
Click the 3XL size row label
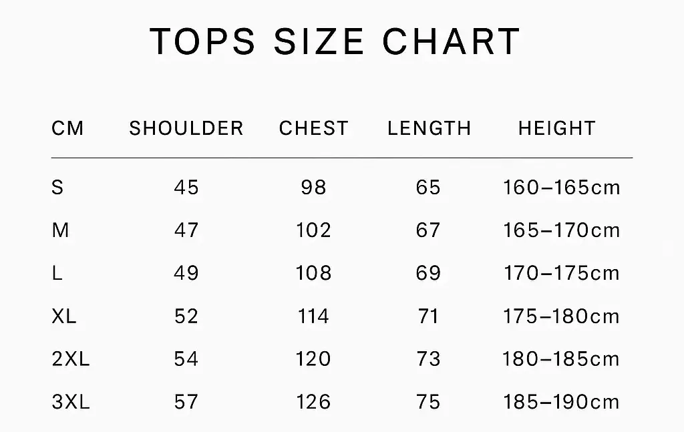[x=70, y=402]
